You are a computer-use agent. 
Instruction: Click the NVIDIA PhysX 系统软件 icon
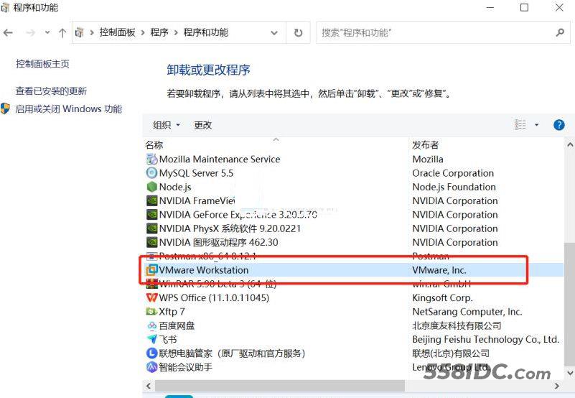(x=151, y=228)
